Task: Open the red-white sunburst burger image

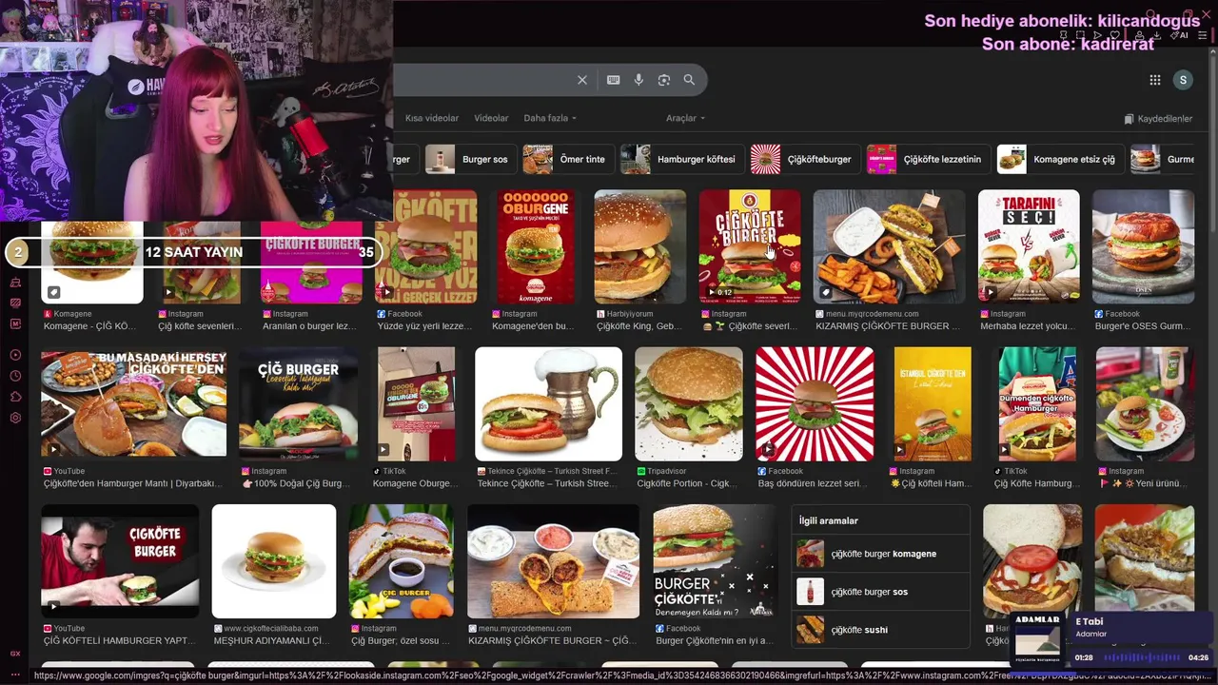Action: pos(815,404)
